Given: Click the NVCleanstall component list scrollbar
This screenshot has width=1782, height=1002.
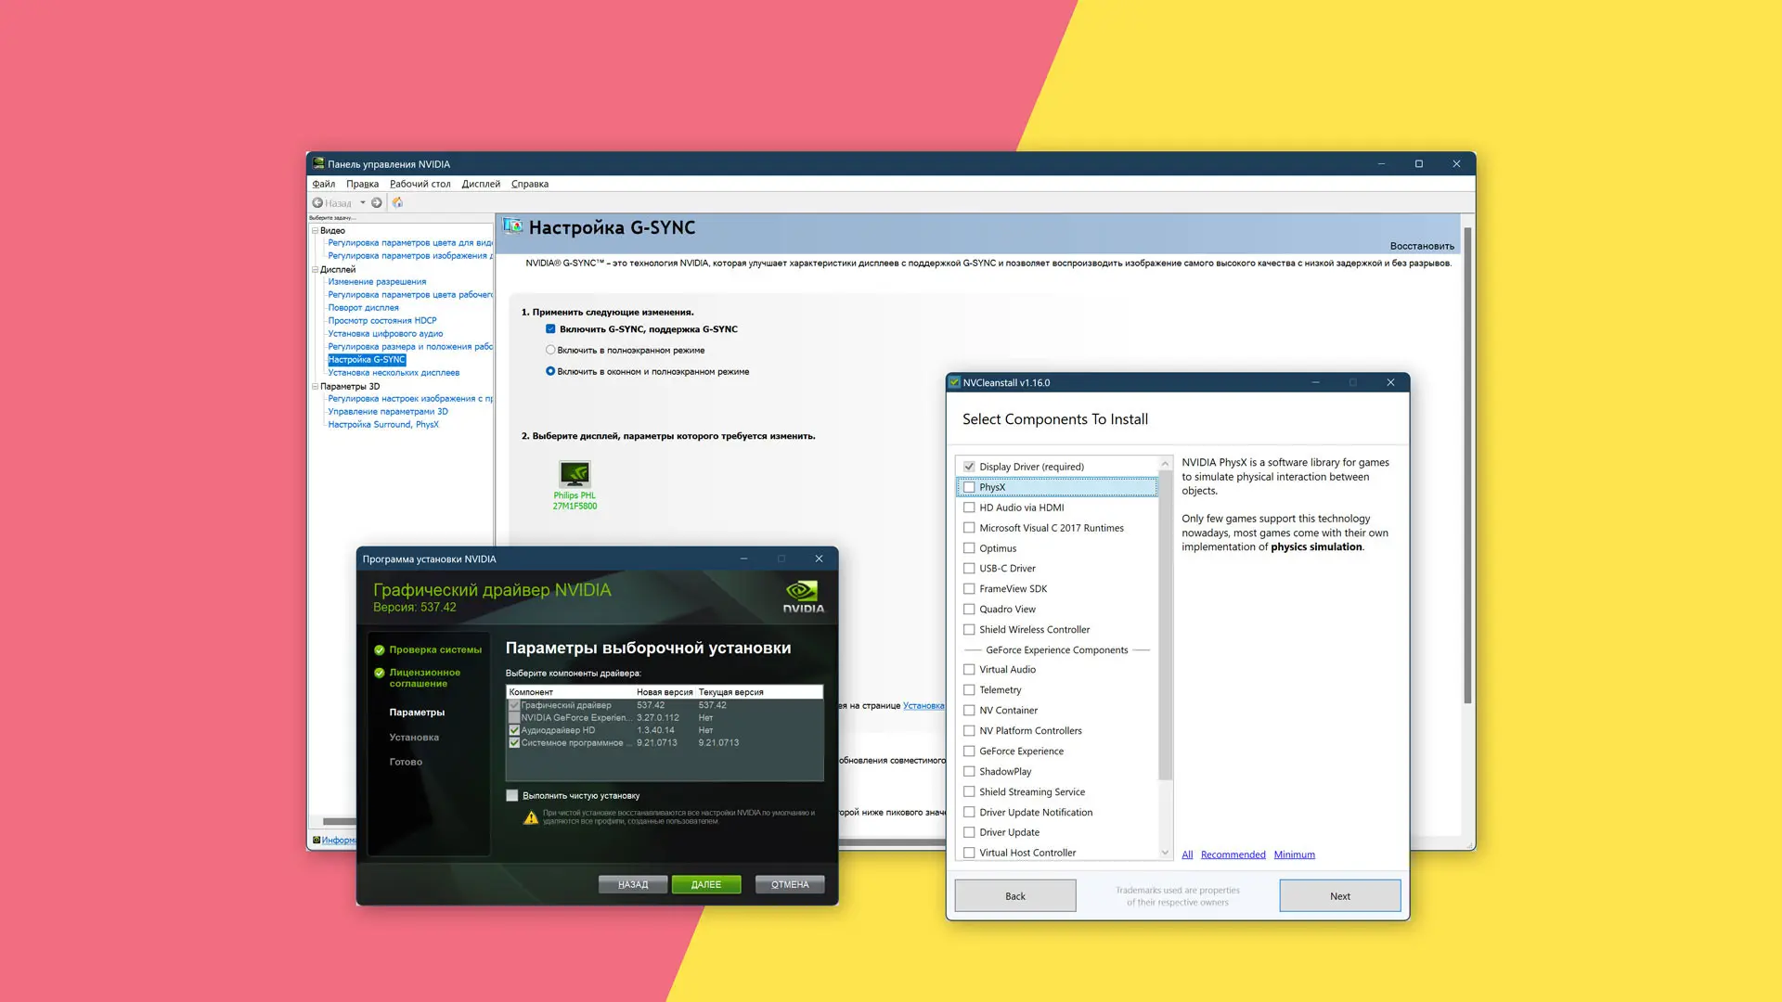Looking at the screenshot, I should pos(1165,624).
